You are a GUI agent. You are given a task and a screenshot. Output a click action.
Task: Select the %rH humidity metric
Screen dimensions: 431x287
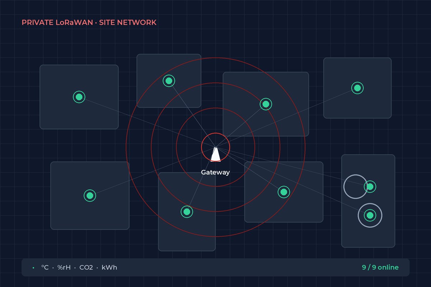click(64, 267)
